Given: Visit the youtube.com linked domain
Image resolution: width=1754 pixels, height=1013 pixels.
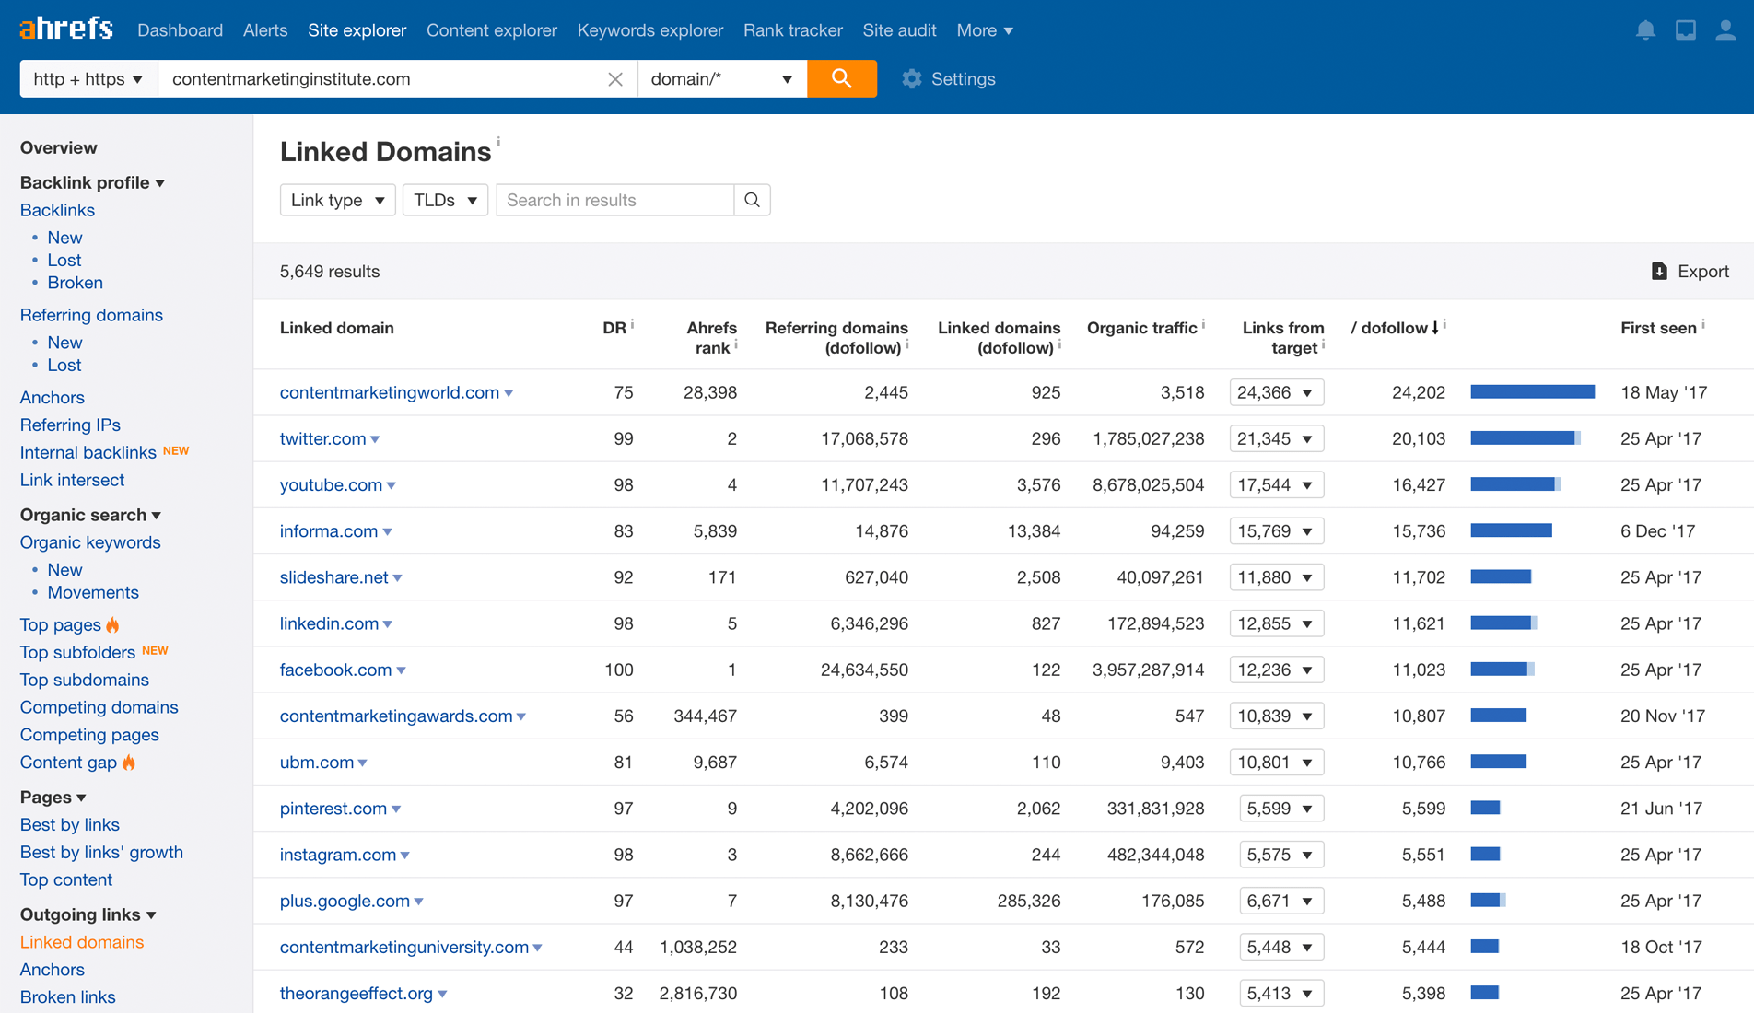Looking at the screenshot, I should [x=332, y=484].
